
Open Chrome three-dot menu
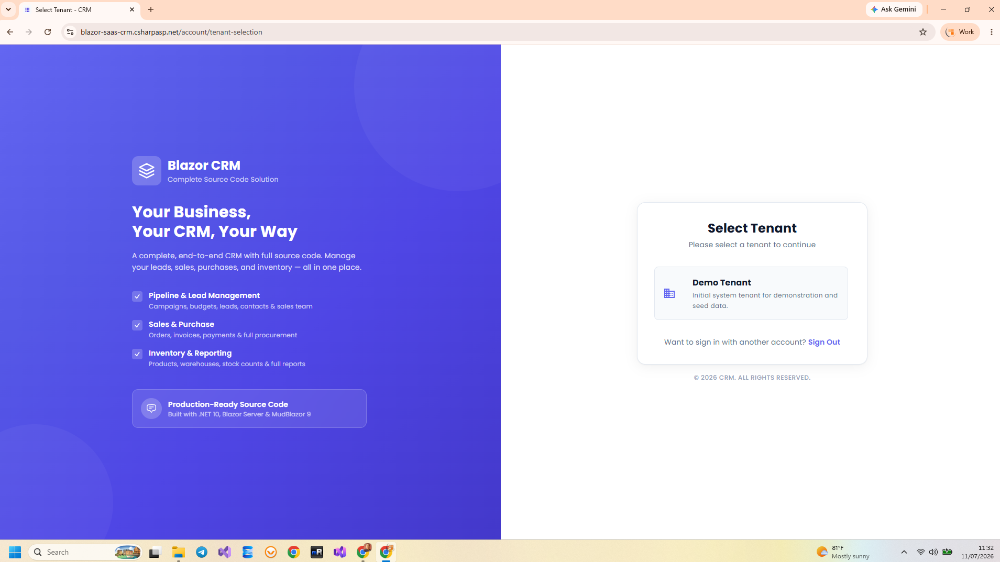coord(992,32)
